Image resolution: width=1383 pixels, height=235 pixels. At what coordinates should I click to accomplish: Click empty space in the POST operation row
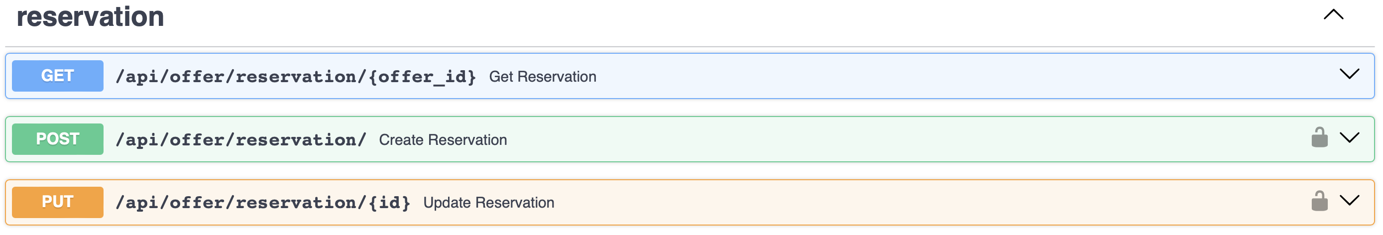[859, 139]
